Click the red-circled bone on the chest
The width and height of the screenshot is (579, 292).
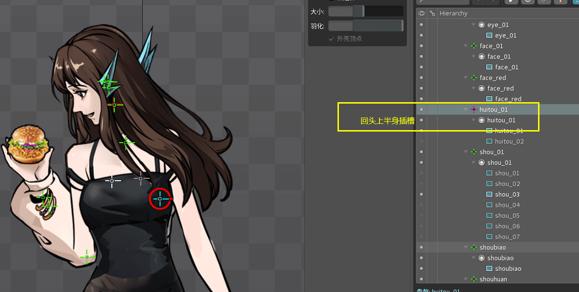160,199
